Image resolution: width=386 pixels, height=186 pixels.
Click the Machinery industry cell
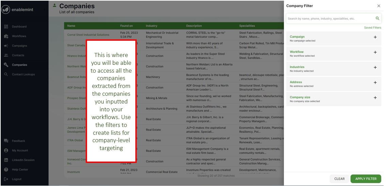click(153, 77)
